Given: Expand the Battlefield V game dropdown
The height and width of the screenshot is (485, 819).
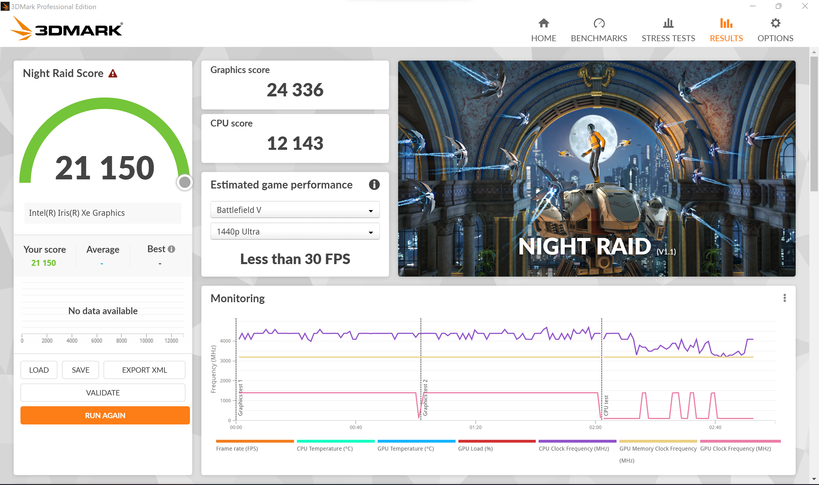Looking at the screenshot, I should tap(295, 210).
